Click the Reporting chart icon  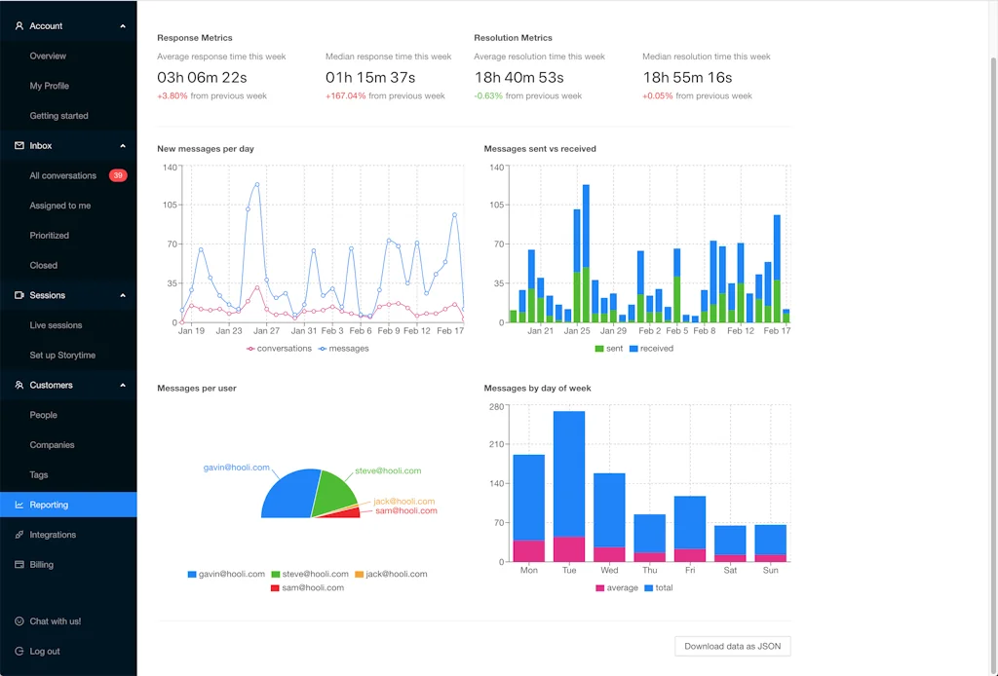point(19,506)
